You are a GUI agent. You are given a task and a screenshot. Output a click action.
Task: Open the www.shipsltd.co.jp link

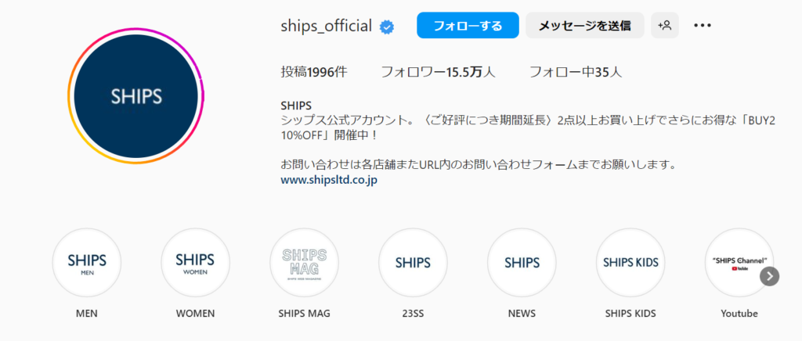[x=329, y=180]
